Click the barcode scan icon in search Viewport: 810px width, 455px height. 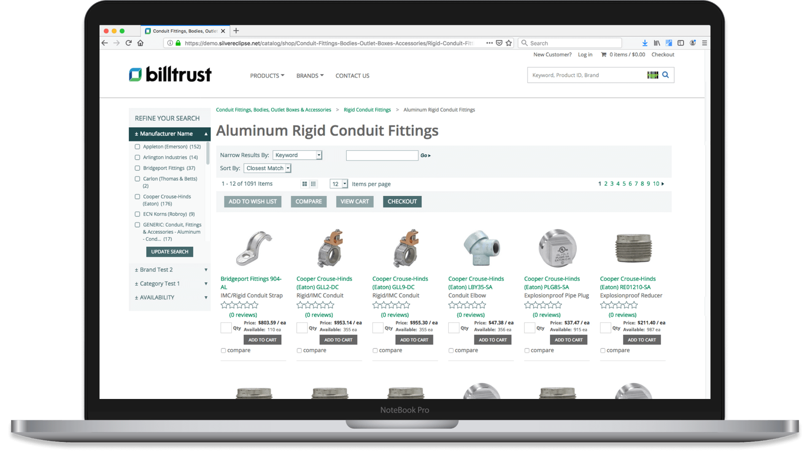(x=653, y=75)
